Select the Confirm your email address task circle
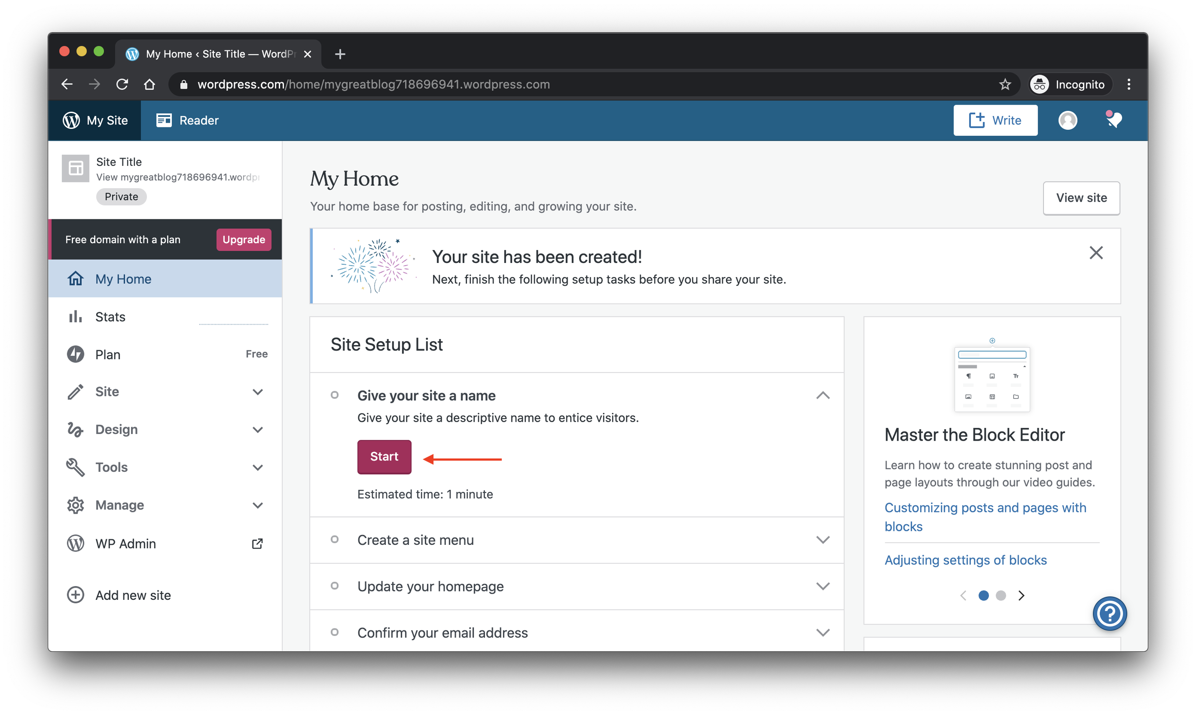Viewport: 1196px width, 715px height. coord(334,631)
